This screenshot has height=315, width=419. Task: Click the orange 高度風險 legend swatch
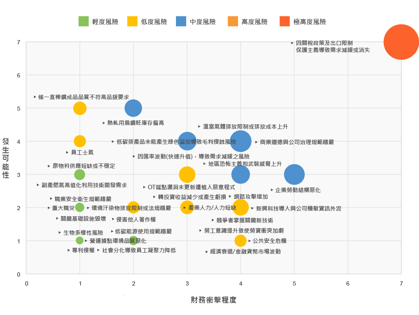click(x=233, y=21)
